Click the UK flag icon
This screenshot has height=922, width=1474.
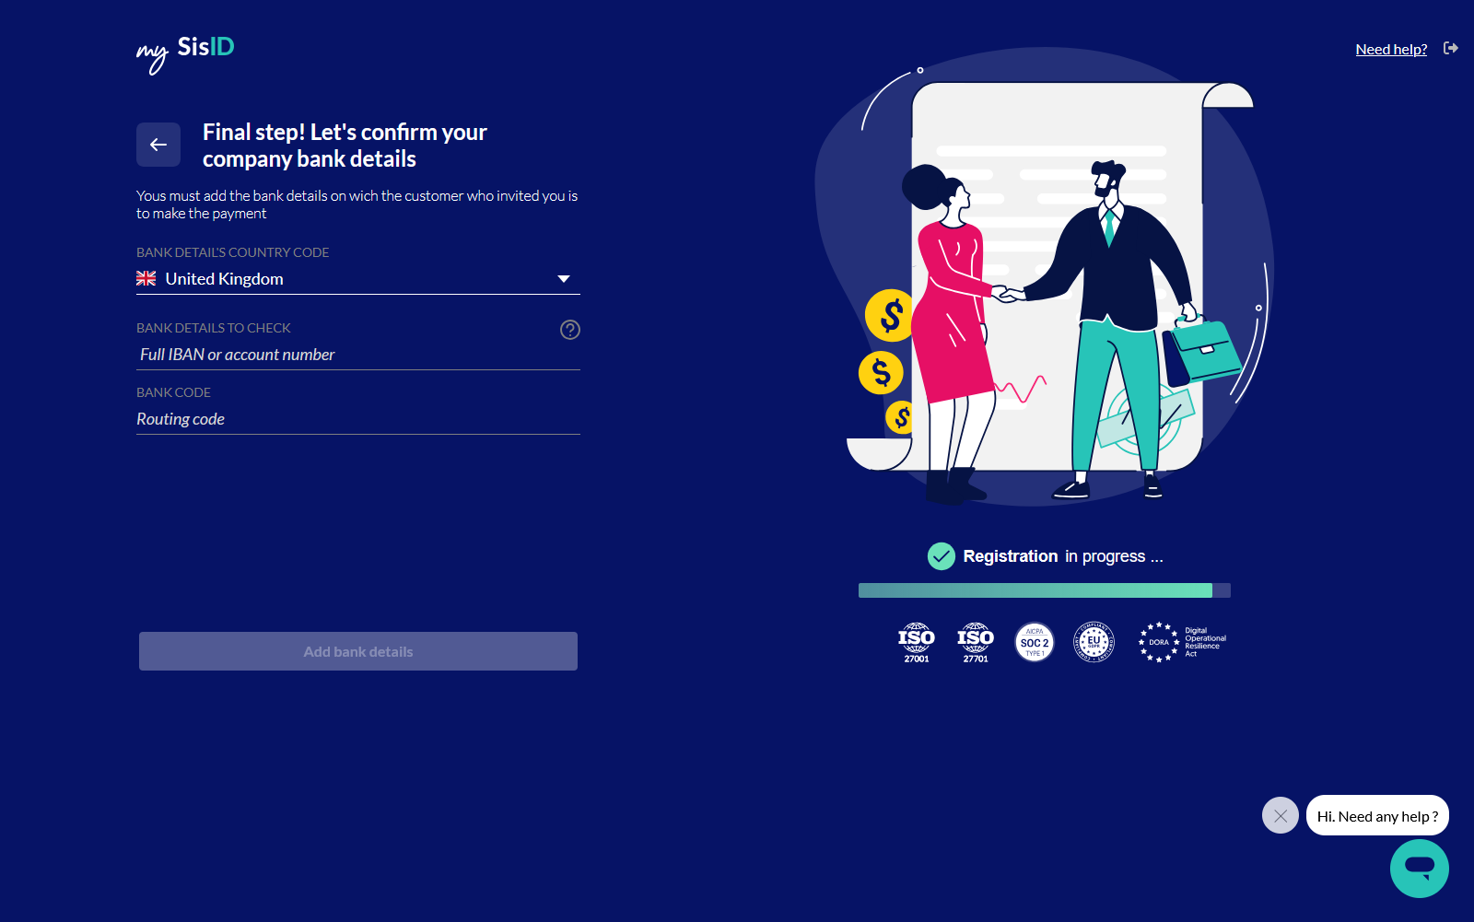tap(146, 278)
